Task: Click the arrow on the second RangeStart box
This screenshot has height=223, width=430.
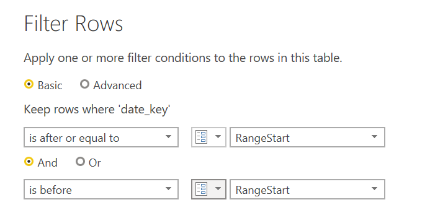Action: [374, 189]
